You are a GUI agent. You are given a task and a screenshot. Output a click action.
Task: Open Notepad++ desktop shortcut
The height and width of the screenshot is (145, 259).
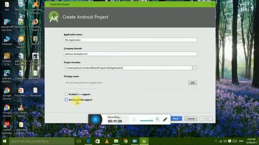[x=21, y=23]
